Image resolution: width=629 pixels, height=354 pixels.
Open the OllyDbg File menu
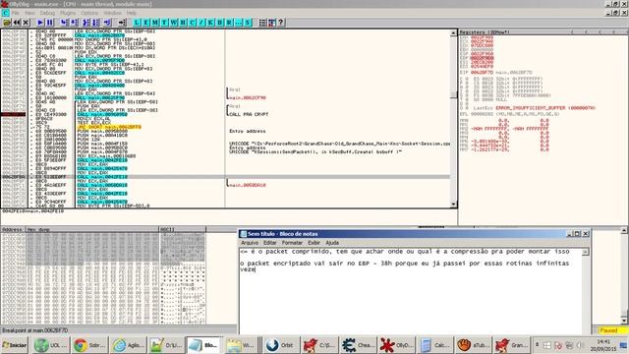pyautogui.click(x=16, y=13)
